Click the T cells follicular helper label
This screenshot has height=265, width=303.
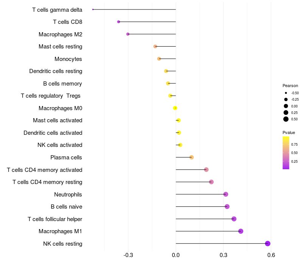[55, 219]
